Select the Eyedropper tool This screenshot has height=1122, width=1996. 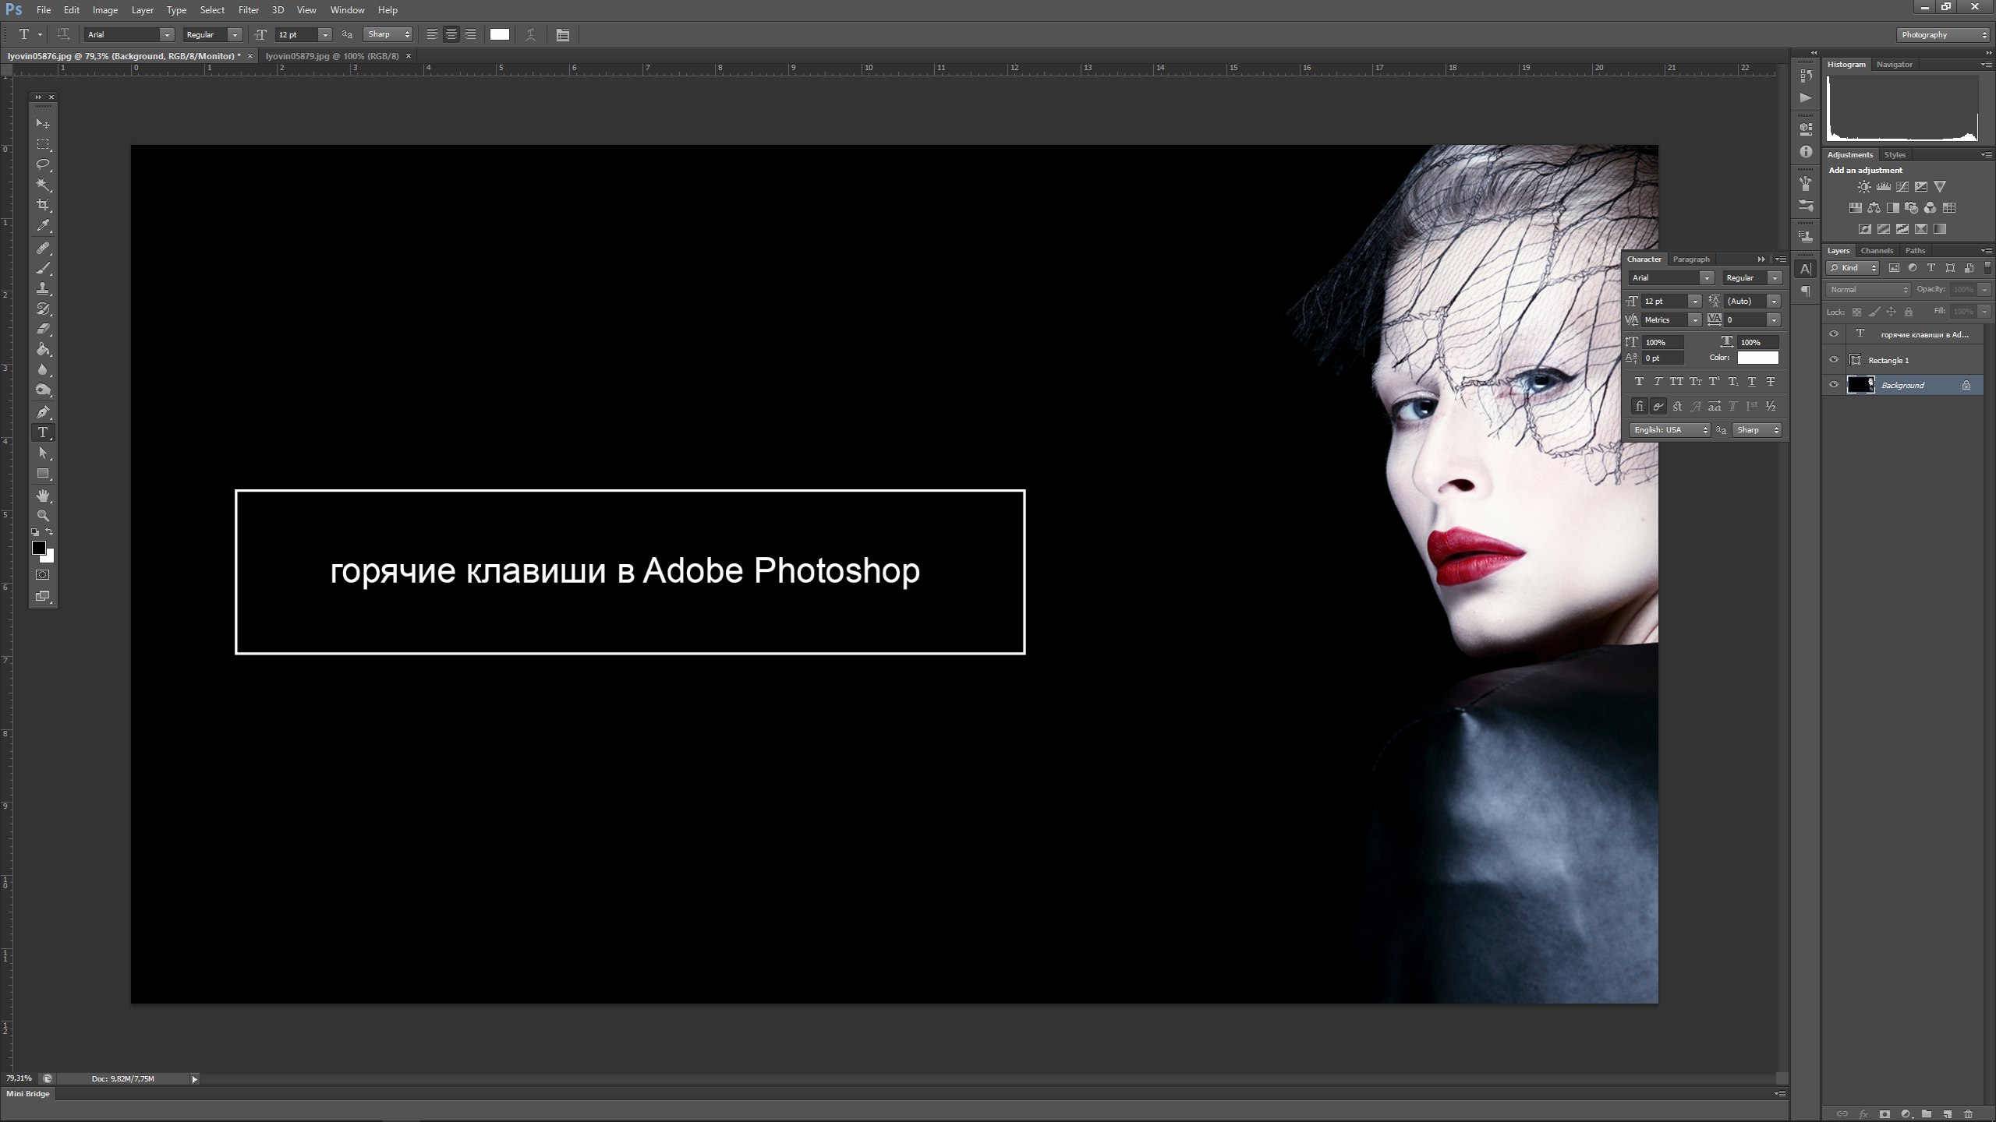43,226
